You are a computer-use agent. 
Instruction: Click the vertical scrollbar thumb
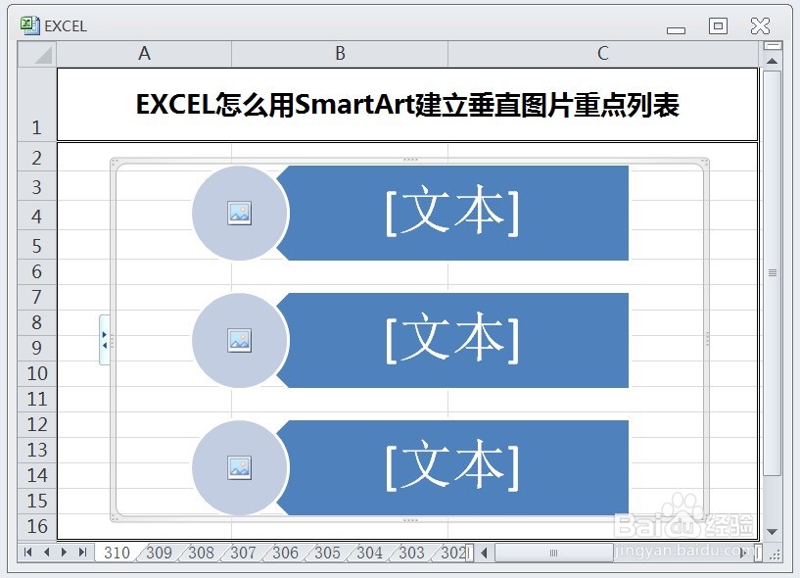[x=773, y=272]
